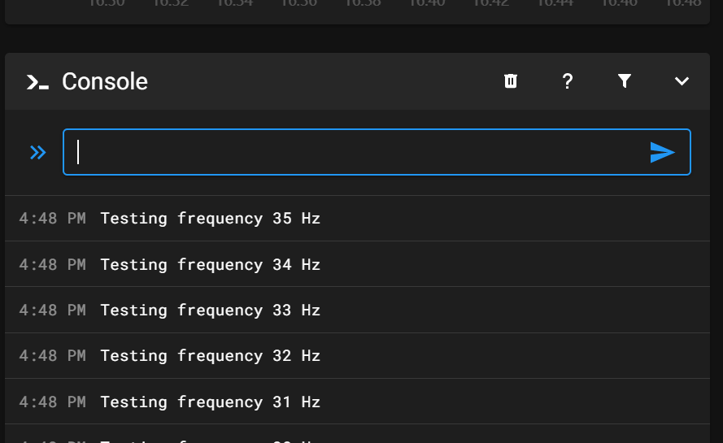
Task: Clear the console with the trash icon
Action: (x=511, y=80)
